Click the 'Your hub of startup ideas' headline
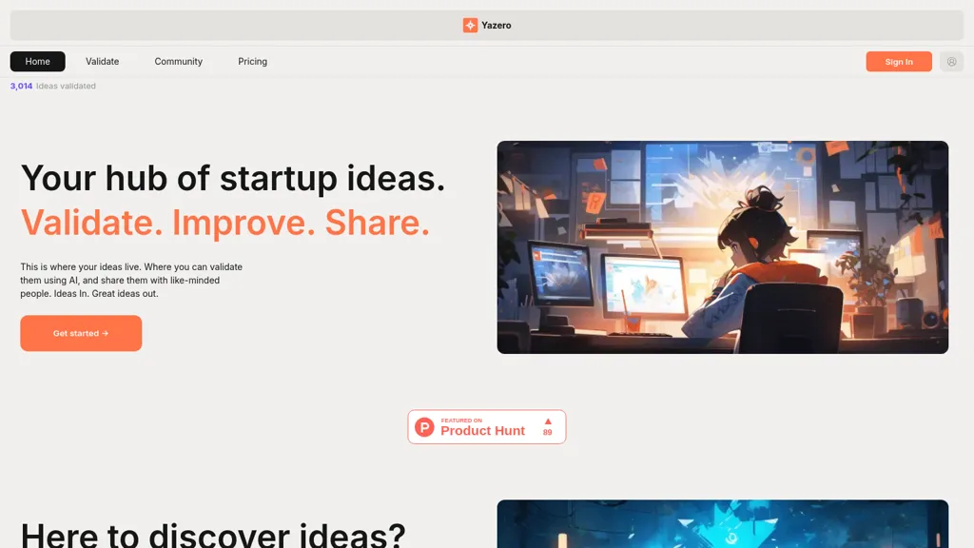The image size is (974, 548). click(x=233, y=178)
